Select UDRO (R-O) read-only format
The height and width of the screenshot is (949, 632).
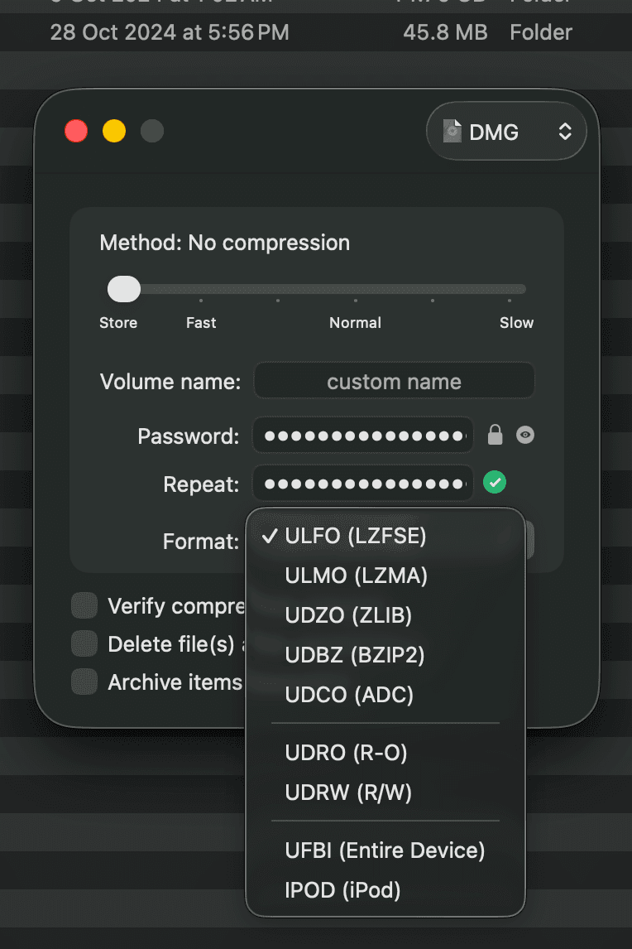tap(346, 753)
